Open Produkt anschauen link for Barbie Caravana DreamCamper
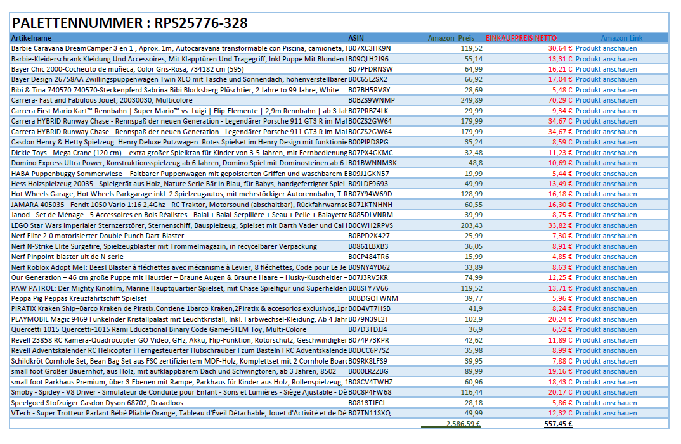 pos(606,48)
